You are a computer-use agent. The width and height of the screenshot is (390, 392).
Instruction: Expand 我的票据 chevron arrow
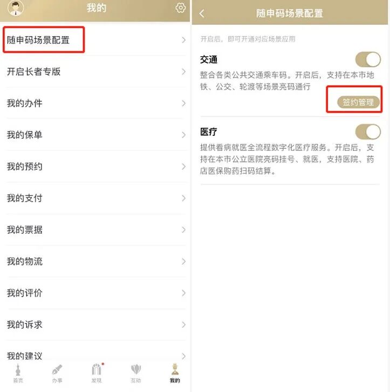[x=184, y=230]
